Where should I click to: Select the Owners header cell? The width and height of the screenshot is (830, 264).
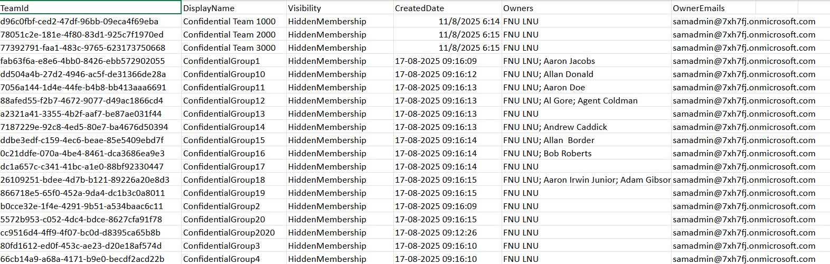(x=586, y=8)
